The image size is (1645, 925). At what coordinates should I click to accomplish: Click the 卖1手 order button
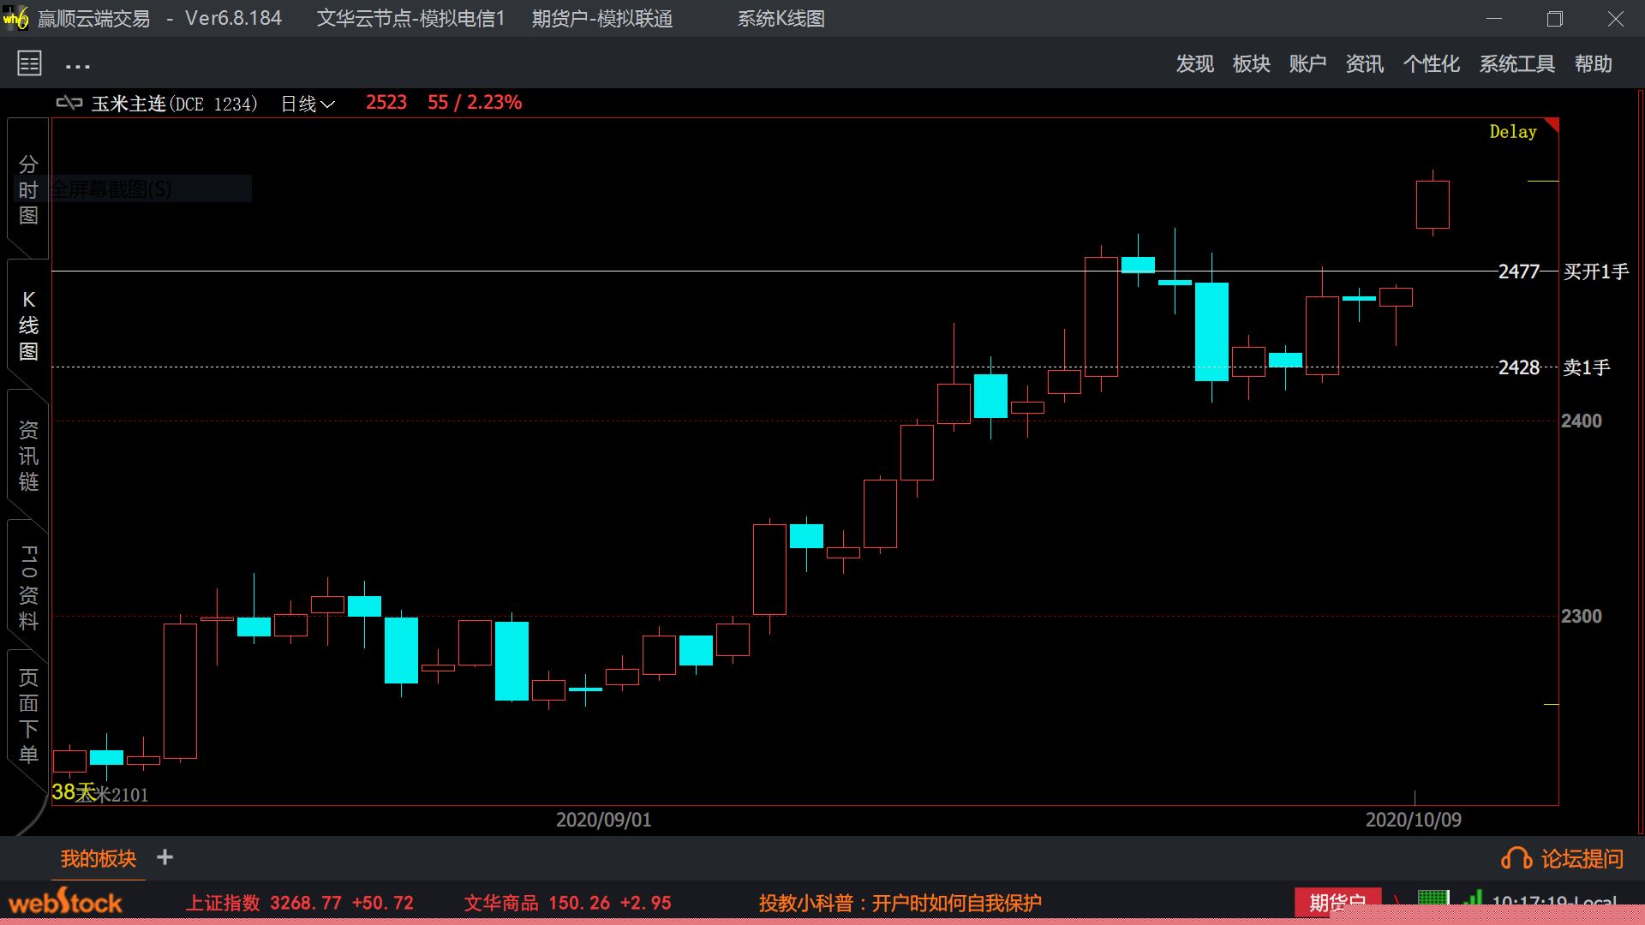click(x=1586, y=367)
